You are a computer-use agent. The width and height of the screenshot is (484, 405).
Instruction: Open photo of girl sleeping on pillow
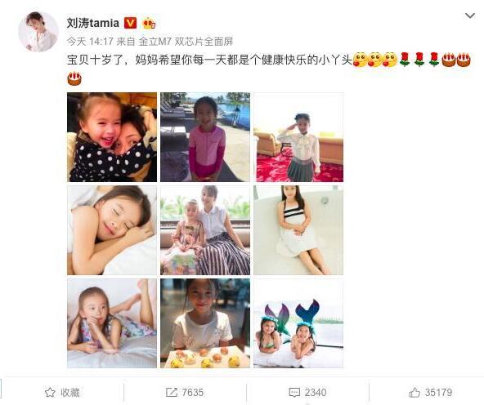point(112,230)
